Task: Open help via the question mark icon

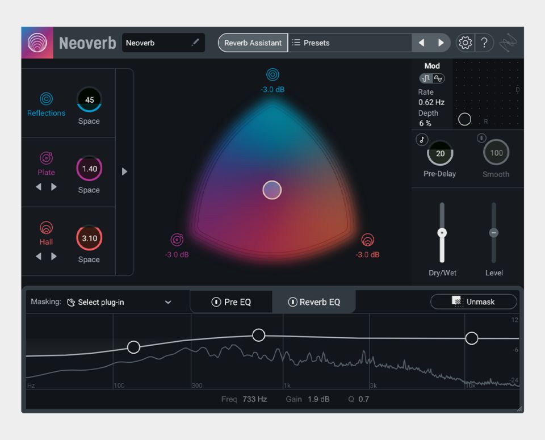Action: 484,43
